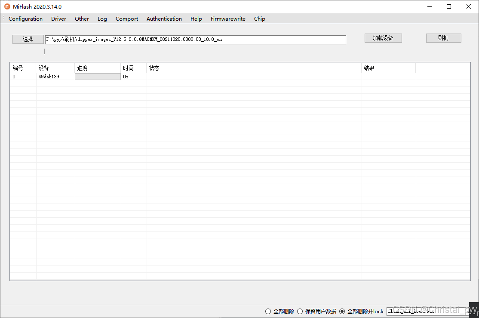Click the 选择 button to choose folder
This screenshot has height=318, width=479.
[28, 39]
